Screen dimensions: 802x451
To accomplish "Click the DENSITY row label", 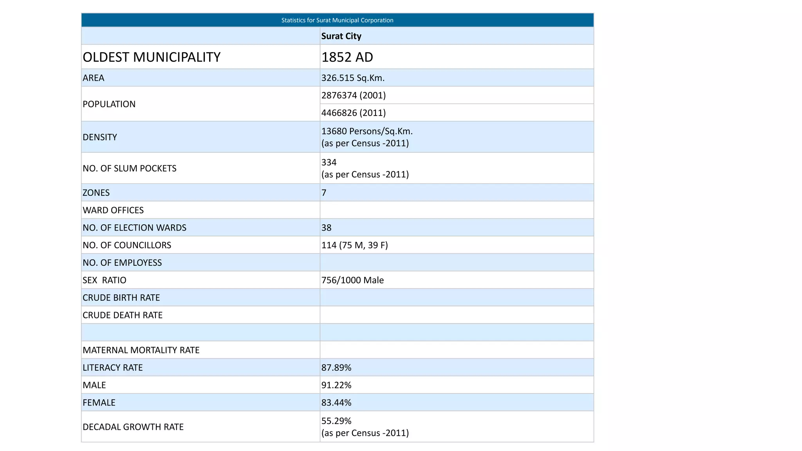I will click(100, 137).
